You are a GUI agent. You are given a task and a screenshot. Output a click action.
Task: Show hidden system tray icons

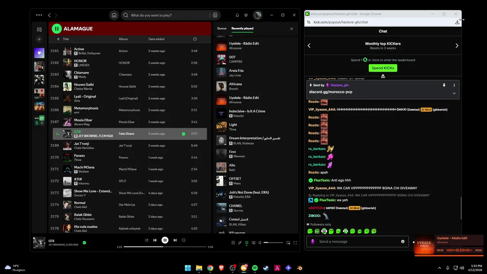click(439, 268)
